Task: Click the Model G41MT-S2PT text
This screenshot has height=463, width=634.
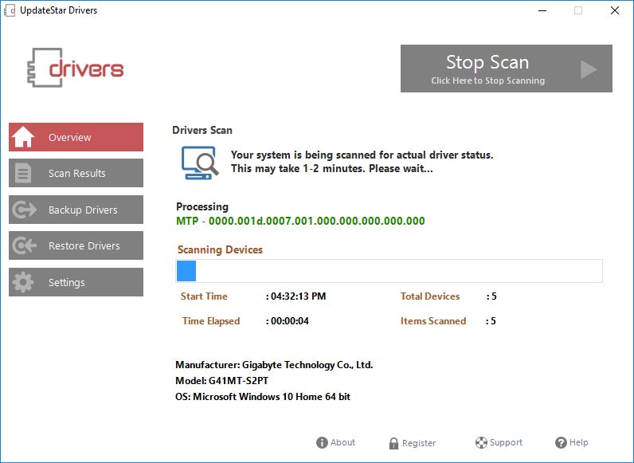Action: pyautogui.click(x=221, y=381)
